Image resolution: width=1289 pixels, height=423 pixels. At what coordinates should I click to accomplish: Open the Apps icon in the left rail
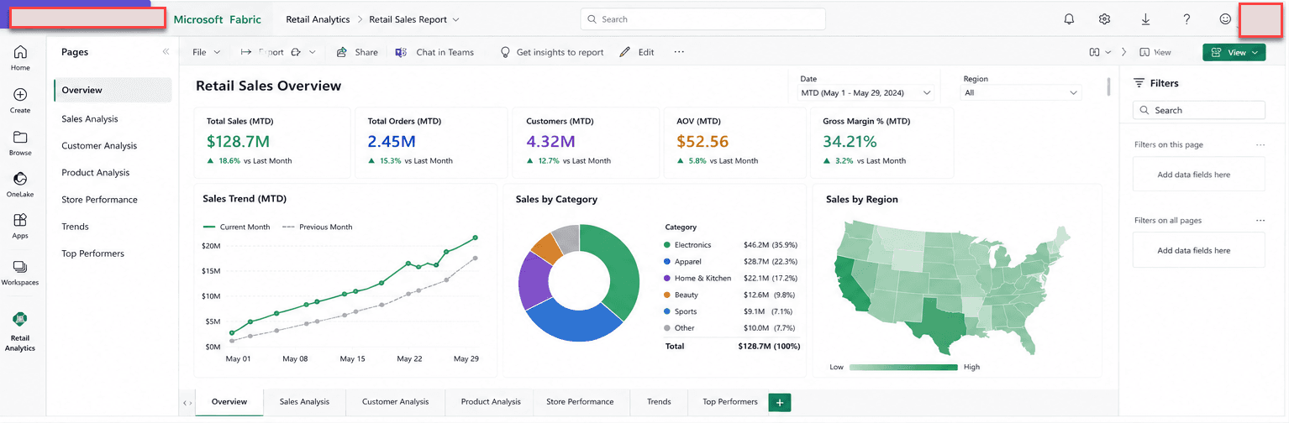pos(20,220)
